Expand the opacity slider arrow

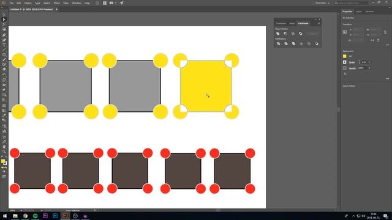pos(369,68)
